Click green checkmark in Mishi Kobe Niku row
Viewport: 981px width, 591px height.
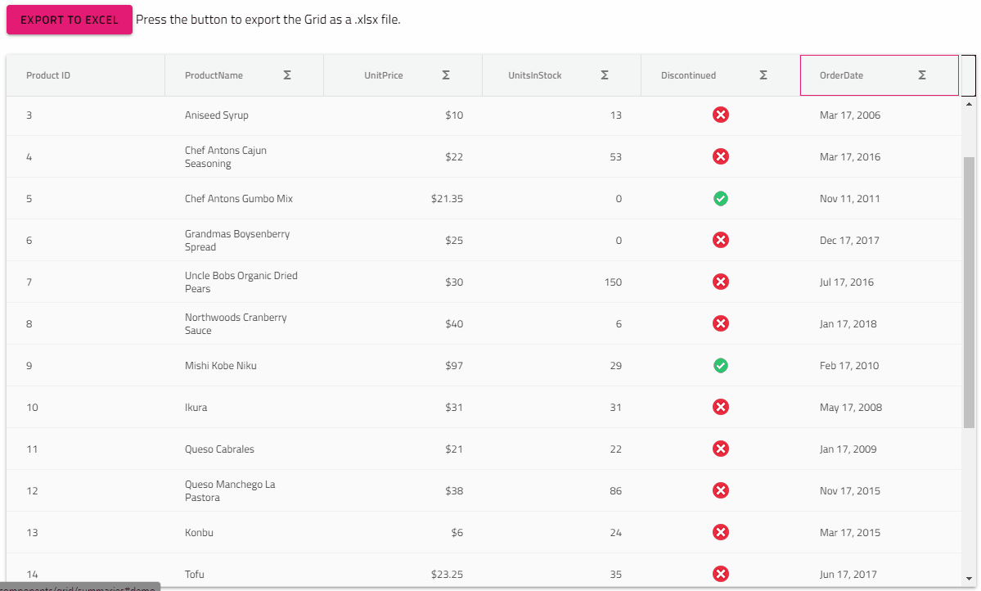[721, 366]
